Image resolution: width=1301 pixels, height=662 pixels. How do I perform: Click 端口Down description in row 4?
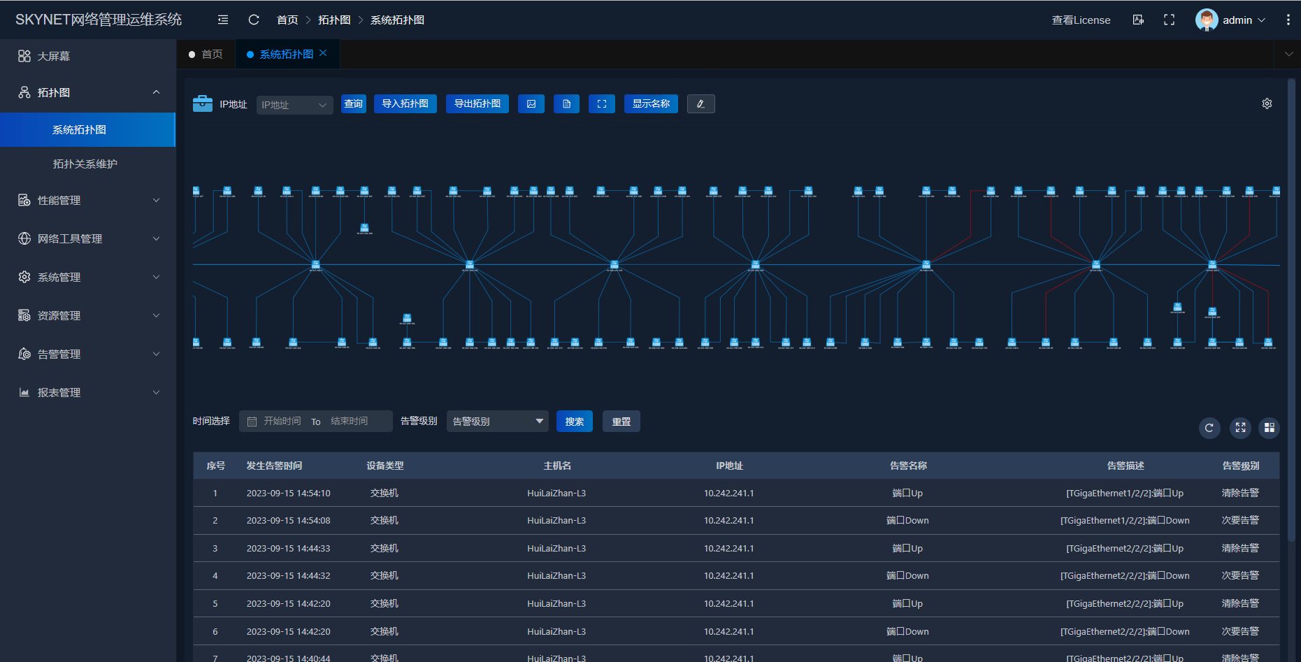coord(1125,575)
